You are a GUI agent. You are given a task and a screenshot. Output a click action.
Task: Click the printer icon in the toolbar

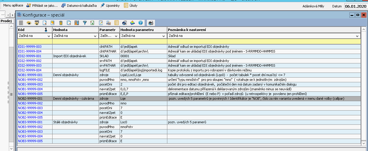(x=151, y=23)
